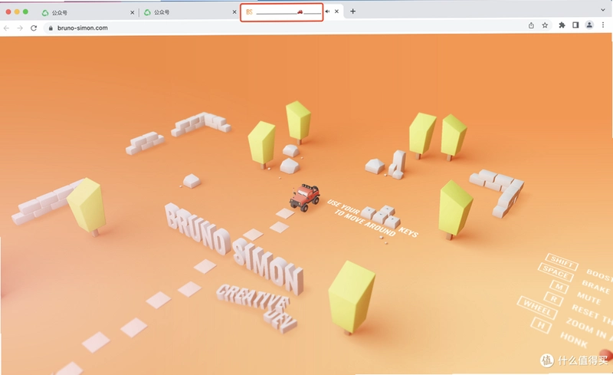Reload the bruno-simon.com page
Screen dimensions: 613x375
tap(34, 28)
